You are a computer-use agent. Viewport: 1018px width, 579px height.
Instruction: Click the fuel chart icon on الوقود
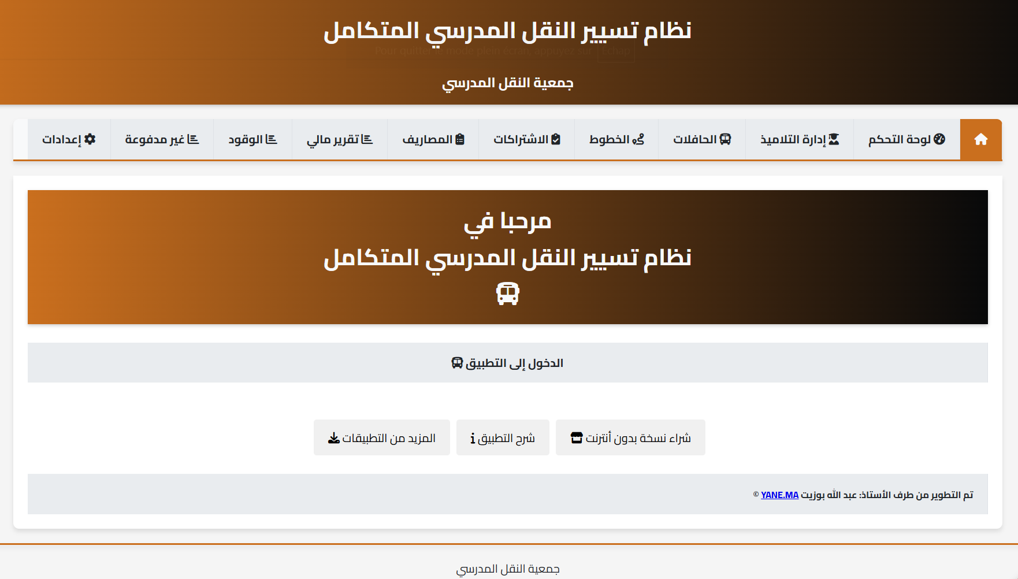tap(272, 139)
